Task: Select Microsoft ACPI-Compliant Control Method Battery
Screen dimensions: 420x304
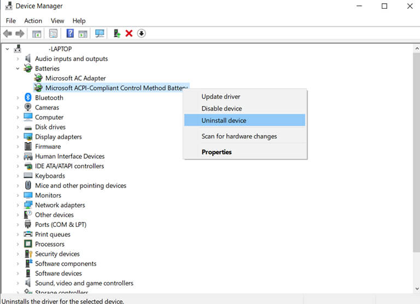Action: (x=116, y=88)
